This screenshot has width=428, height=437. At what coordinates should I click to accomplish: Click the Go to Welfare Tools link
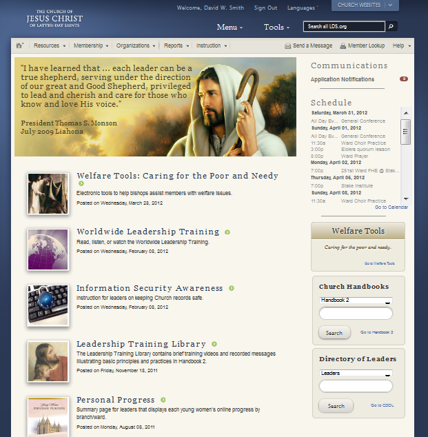[x=380, y=263]
